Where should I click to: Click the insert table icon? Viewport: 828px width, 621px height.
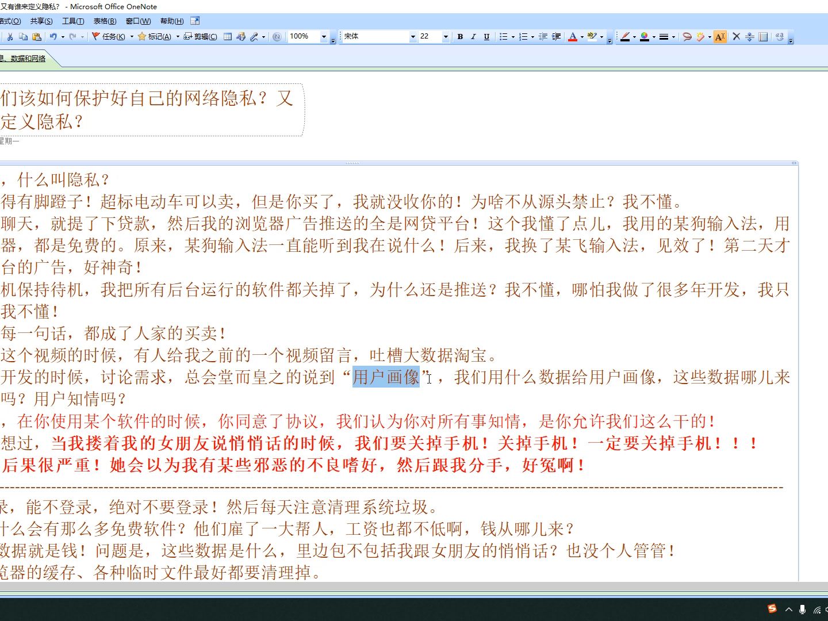(228, 36)
